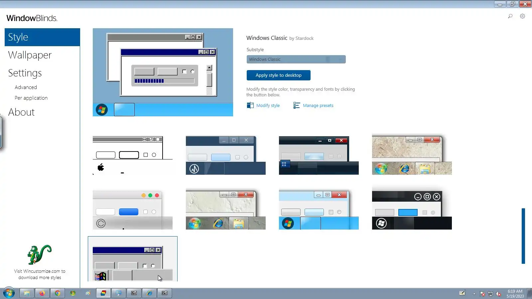Launch Google Chrome from the taskbar
This screenshot has height=299, width=532.
pos(57,293)
